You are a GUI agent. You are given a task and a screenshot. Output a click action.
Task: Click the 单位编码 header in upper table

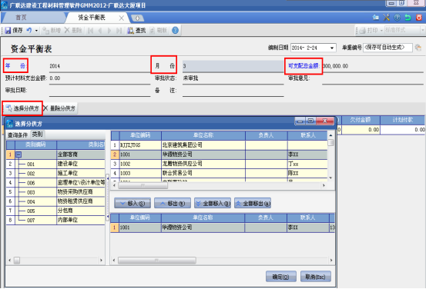[x=140, y=135]
